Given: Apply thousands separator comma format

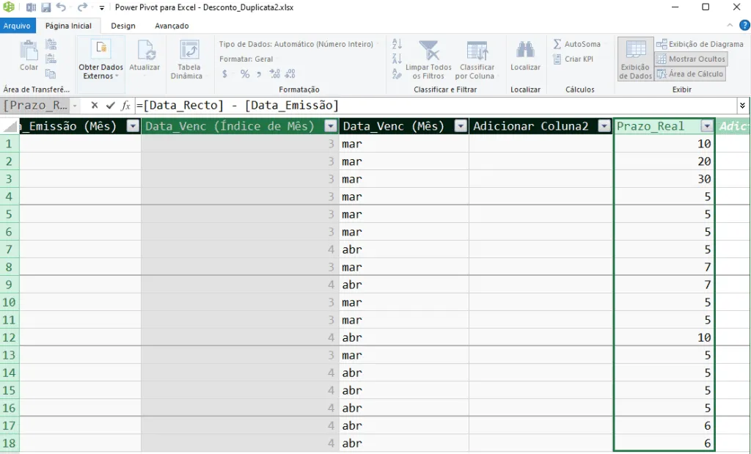Looking at the screenshot, I should (x=259, y=74).
